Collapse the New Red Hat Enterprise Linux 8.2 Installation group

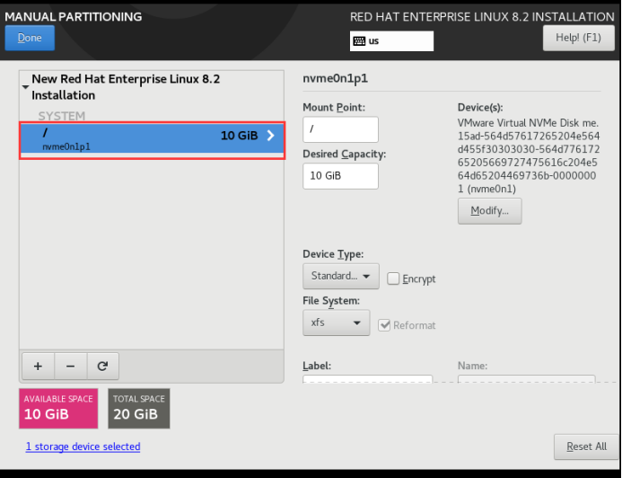pos(25,87)
